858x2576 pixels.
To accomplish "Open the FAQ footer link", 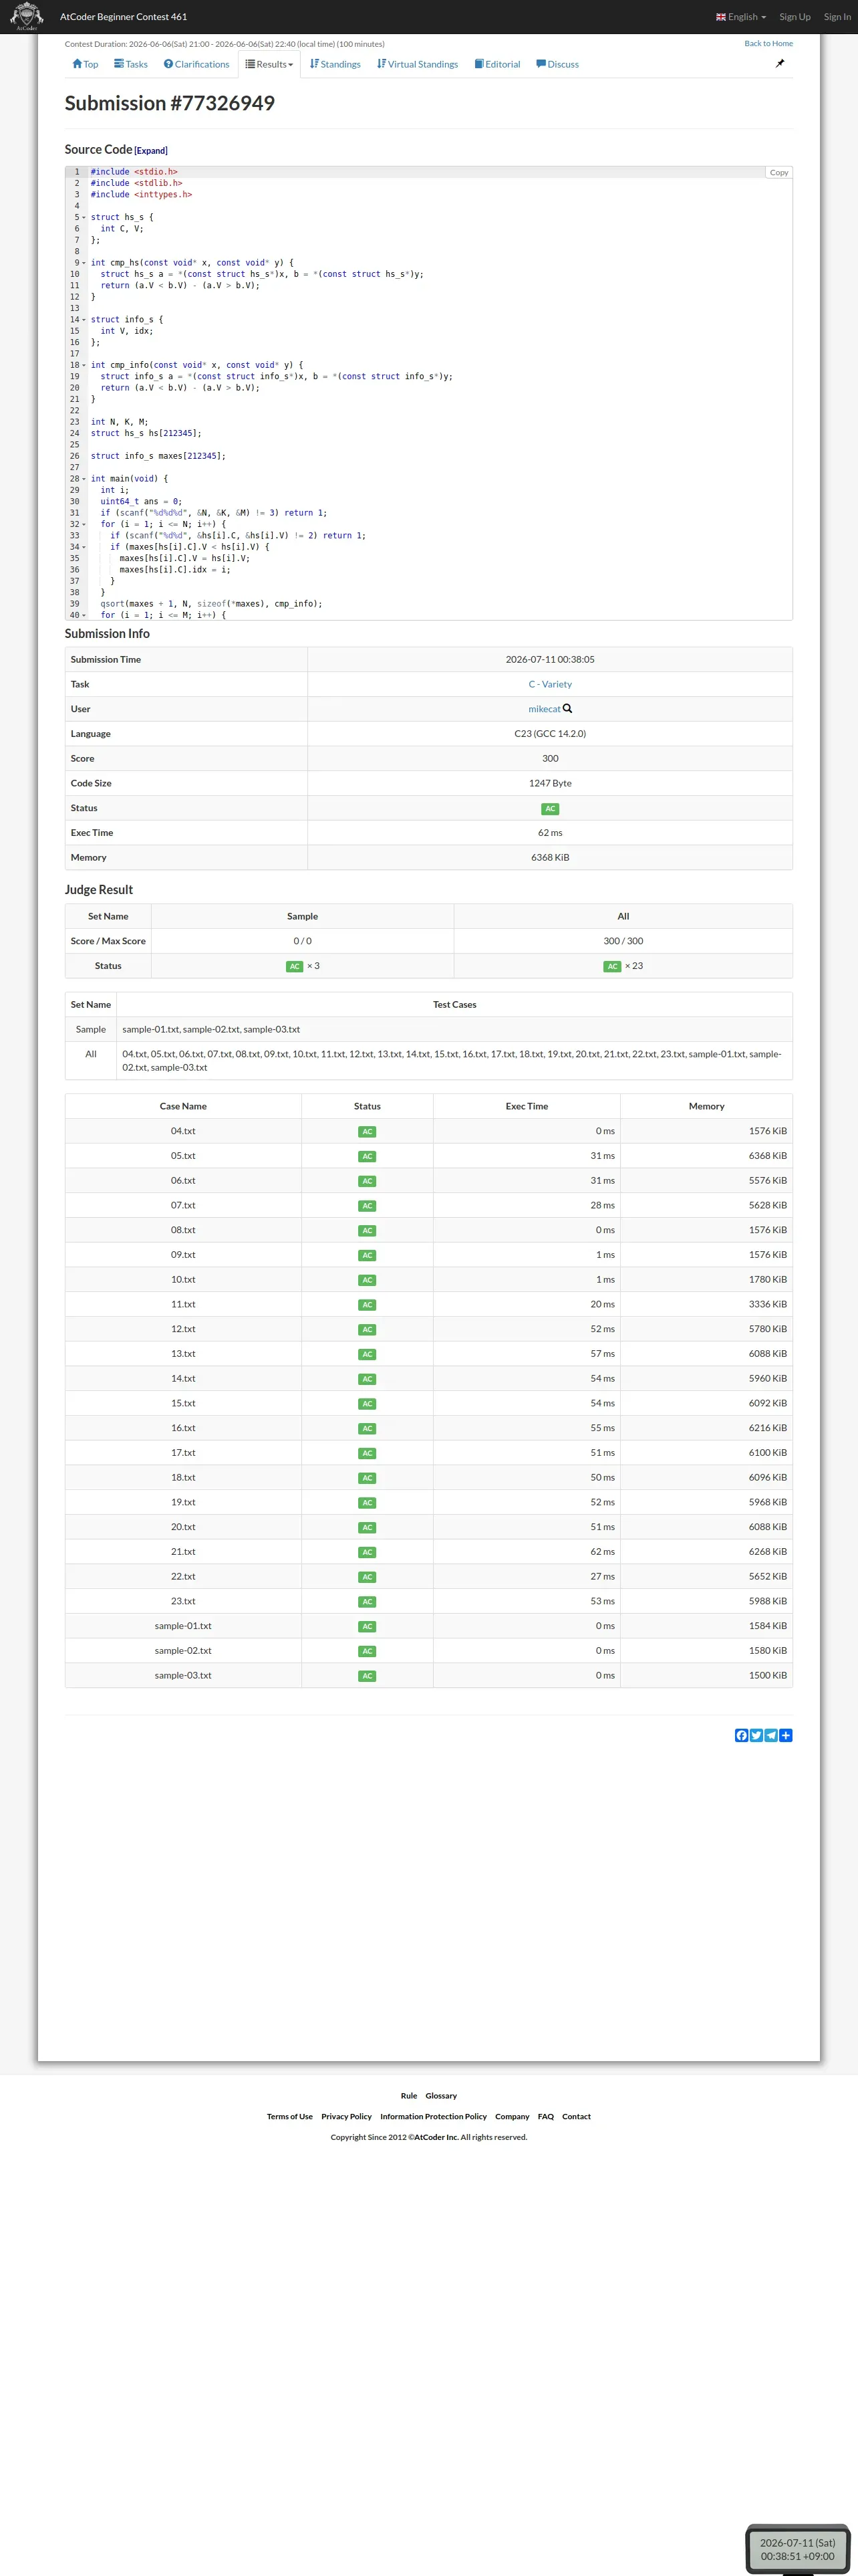I will tap(545, 2116).
